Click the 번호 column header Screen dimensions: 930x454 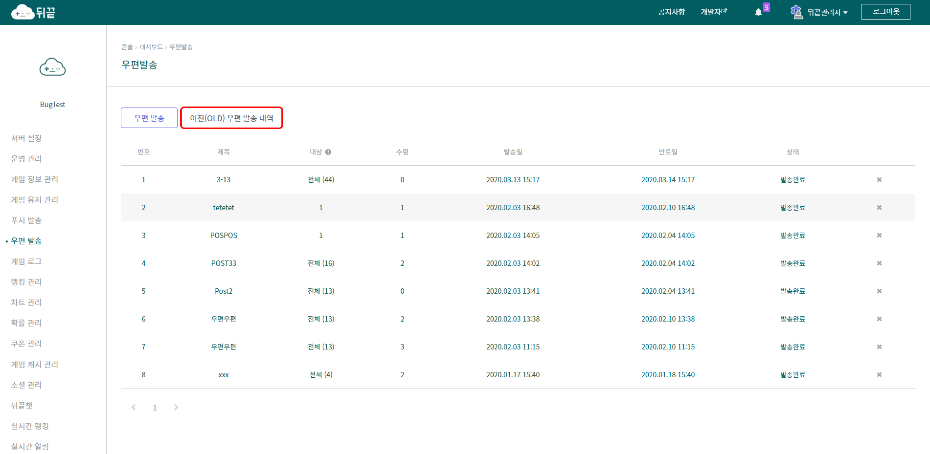(x=143, y=152)
